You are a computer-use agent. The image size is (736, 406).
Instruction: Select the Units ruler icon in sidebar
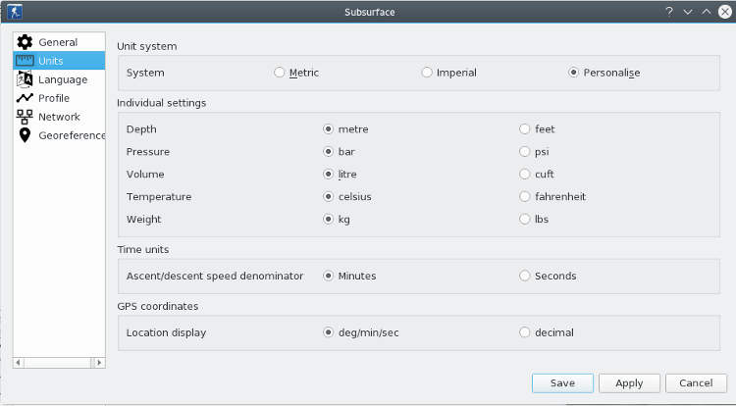point(25,61)
